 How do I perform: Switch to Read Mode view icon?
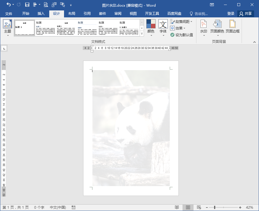[177, 207]
